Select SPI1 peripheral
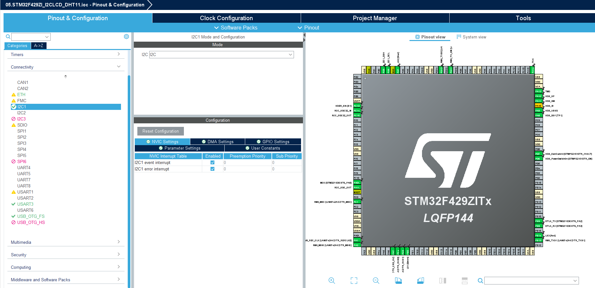The image size is (595, 288). point(22,131)
